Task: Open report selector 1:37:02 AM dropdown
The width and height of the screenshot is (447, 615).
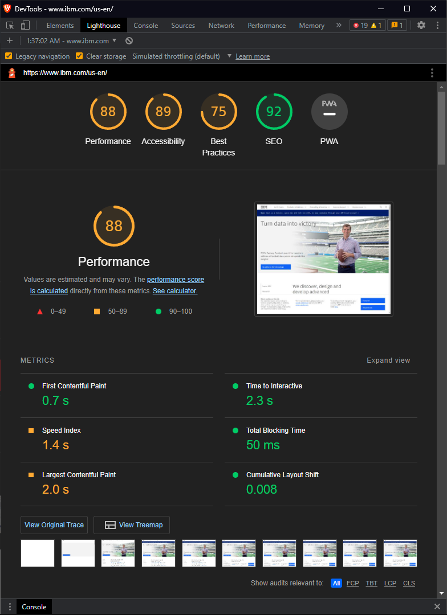Action: [71, 41]
